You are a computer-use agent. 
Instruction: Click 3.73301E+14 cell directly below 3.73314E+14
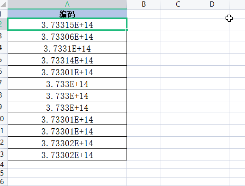pos(67,71)
